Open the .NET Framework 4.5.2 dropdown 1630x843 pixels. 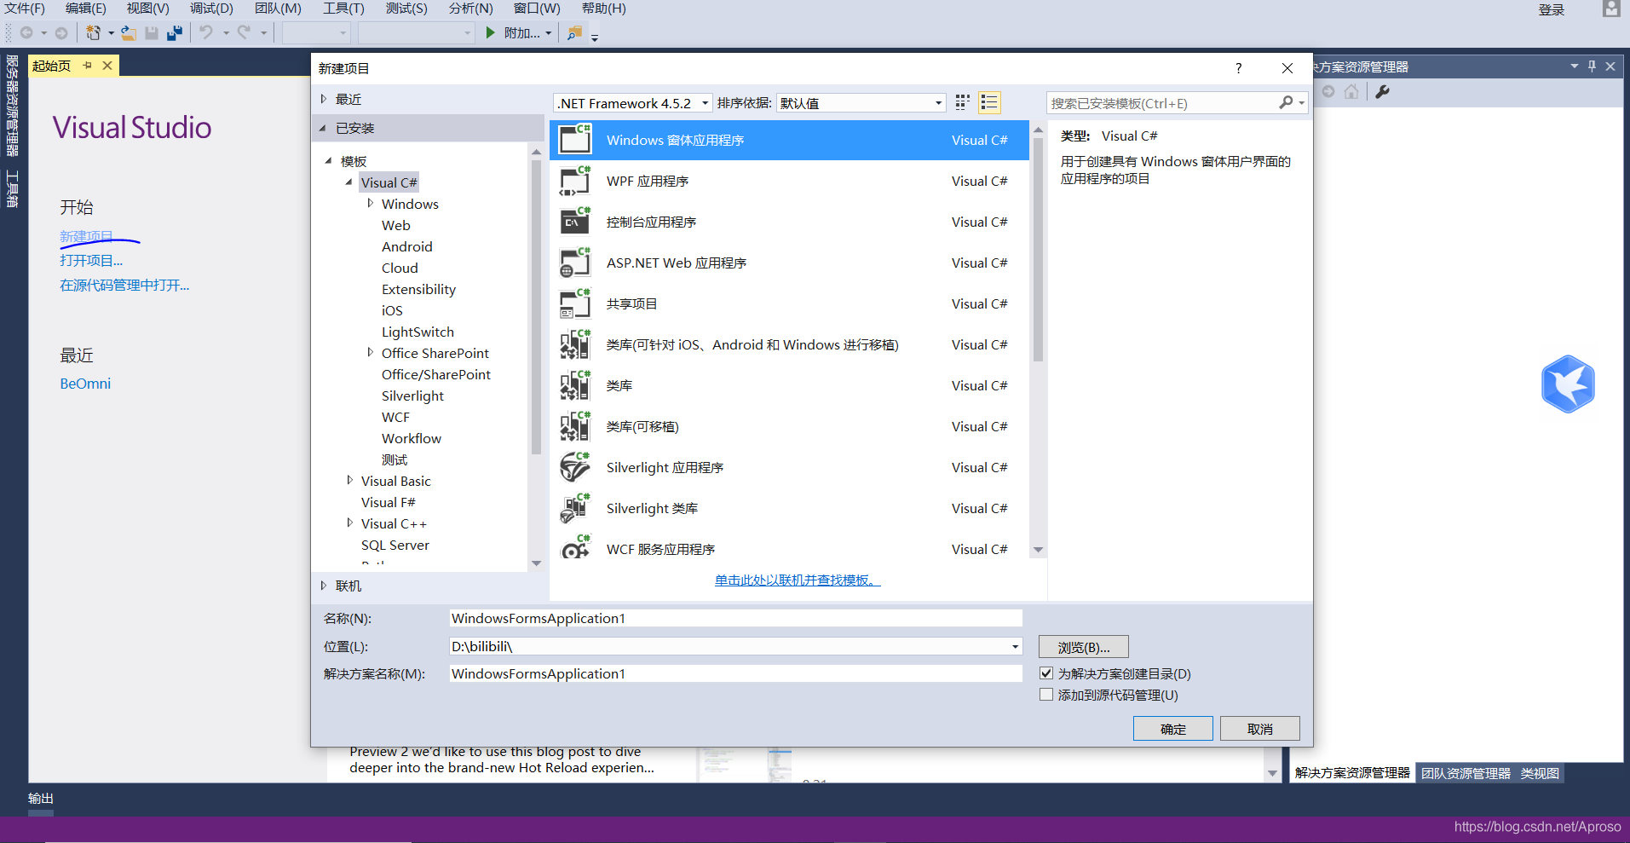click(633, 103)
